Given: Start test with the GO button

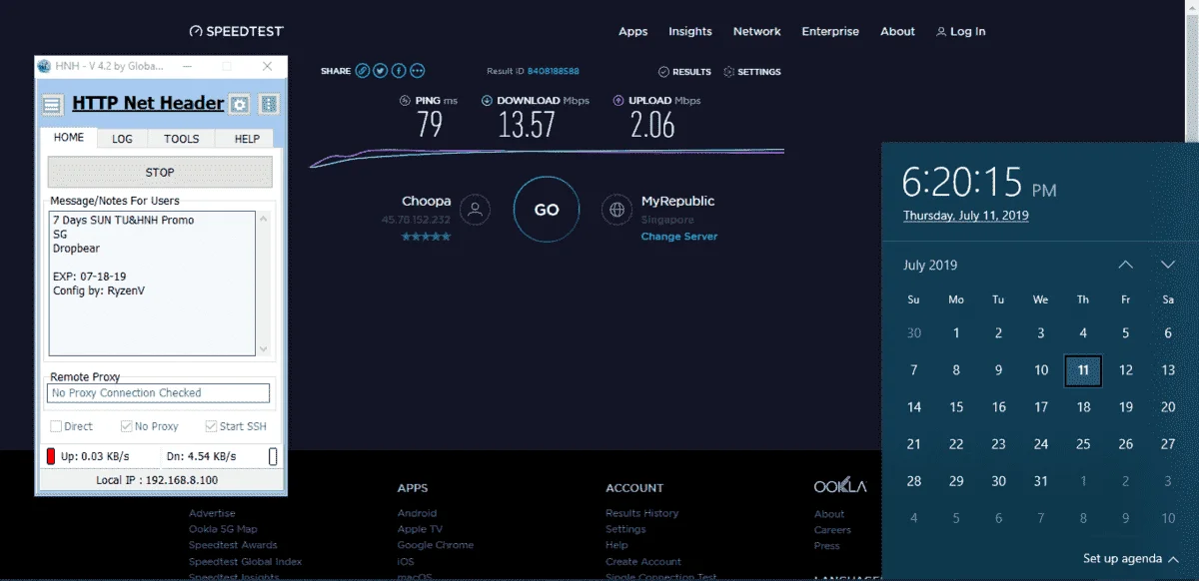Looking at the screenshot, I should pos(547,210).
